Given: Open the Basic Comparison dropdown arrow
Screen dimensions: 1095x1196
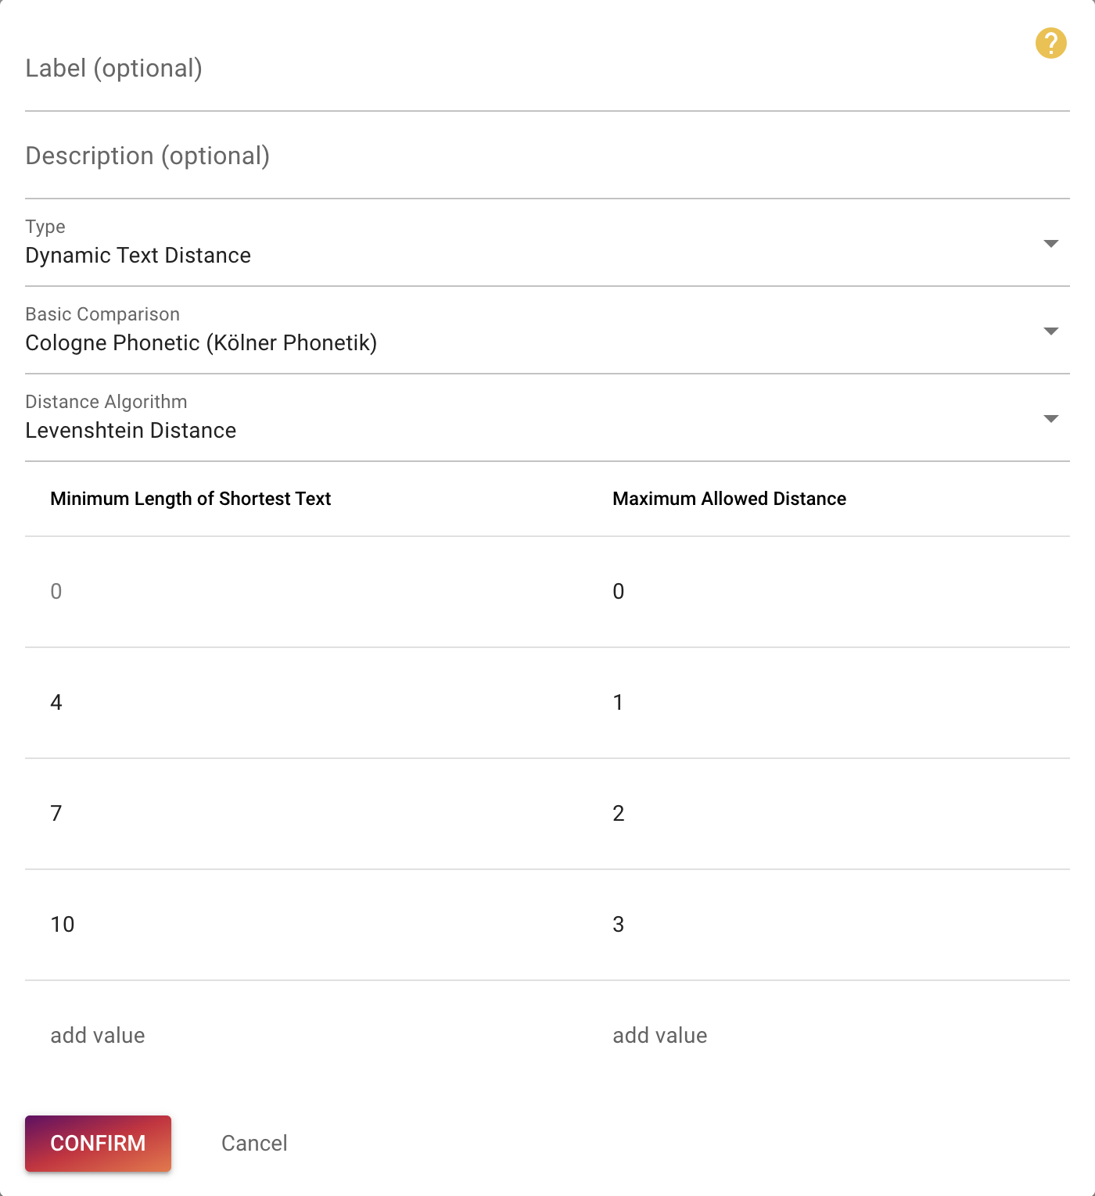Looking at the screenshot, I should (1051, 331).
